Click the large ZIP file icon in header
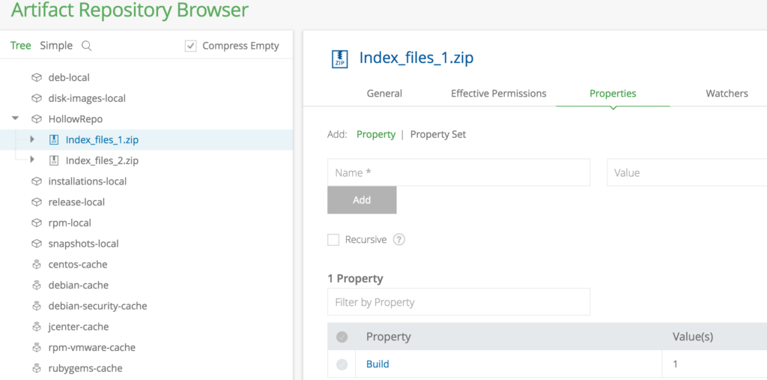The image size is (767, 380). [339, 58]
